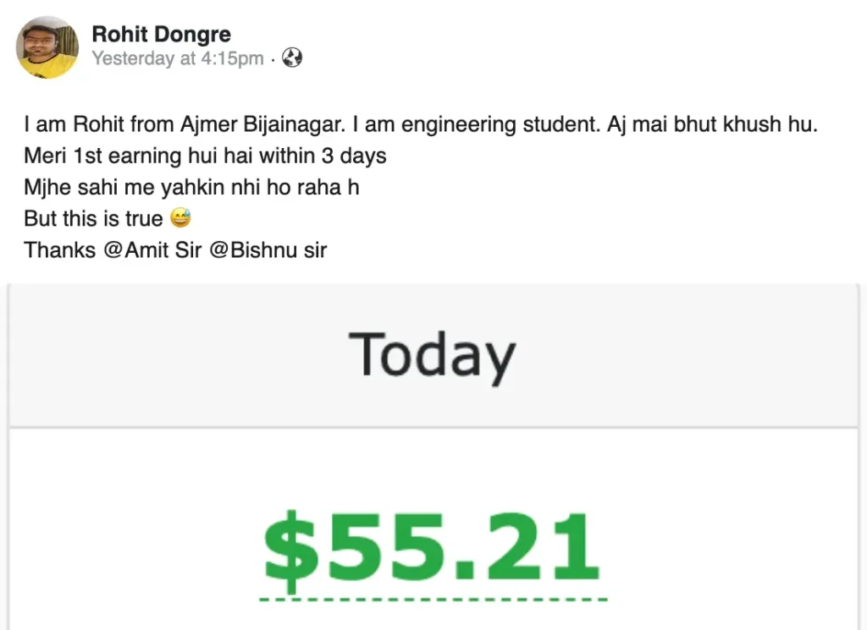Click the line "Mjhe sahi me yahkin nhi"

[135, 188]
